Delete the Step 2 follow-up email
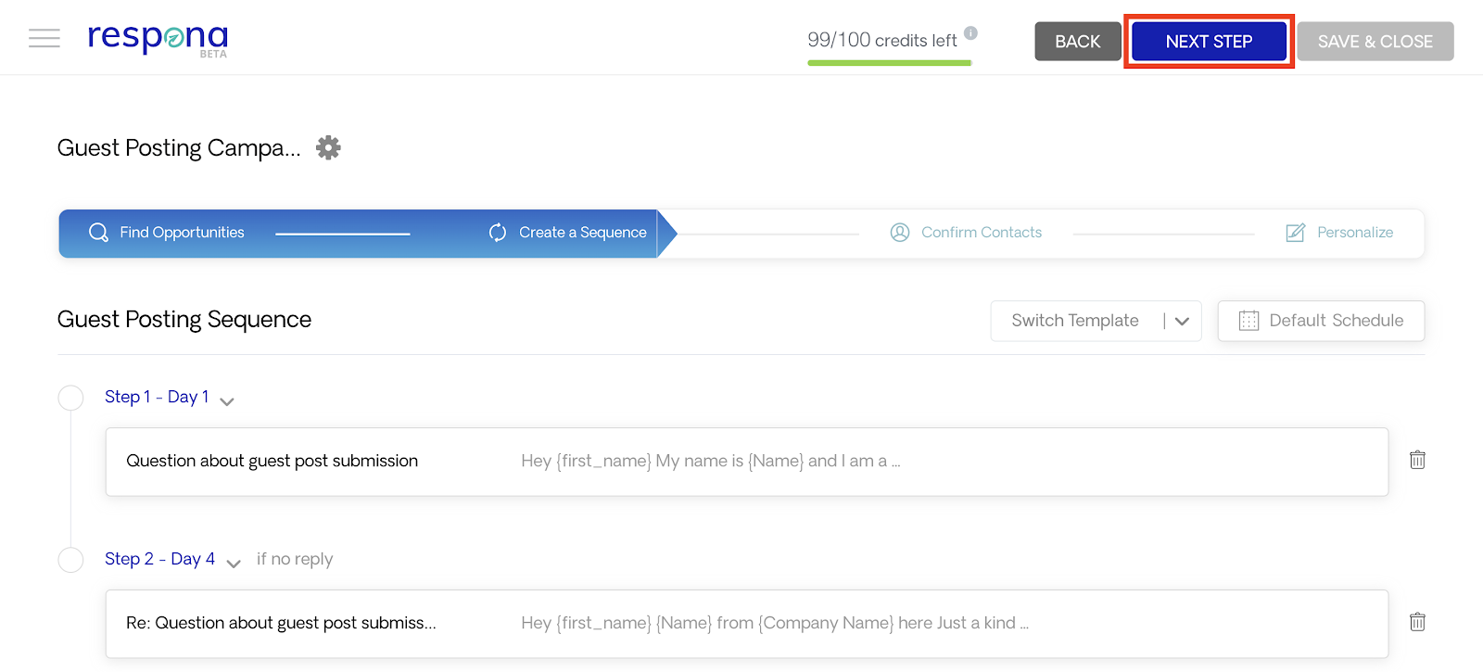This screenshot has height=672, width=1483. pos(1417,622)
